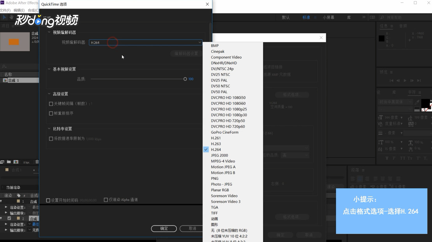Enable 仅渲染 Alpha 通道 checkbox
432x242 pixels.
[106, 200]
